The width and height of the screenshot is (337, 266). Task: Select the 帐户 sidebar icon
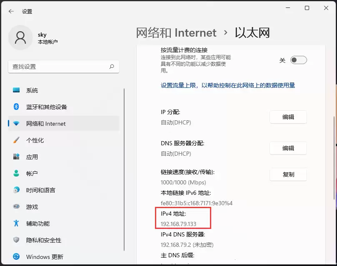tap(17, 174)
